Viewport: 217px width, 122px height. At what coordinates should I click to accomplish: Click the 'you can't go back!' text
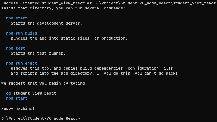pos(156,73)
